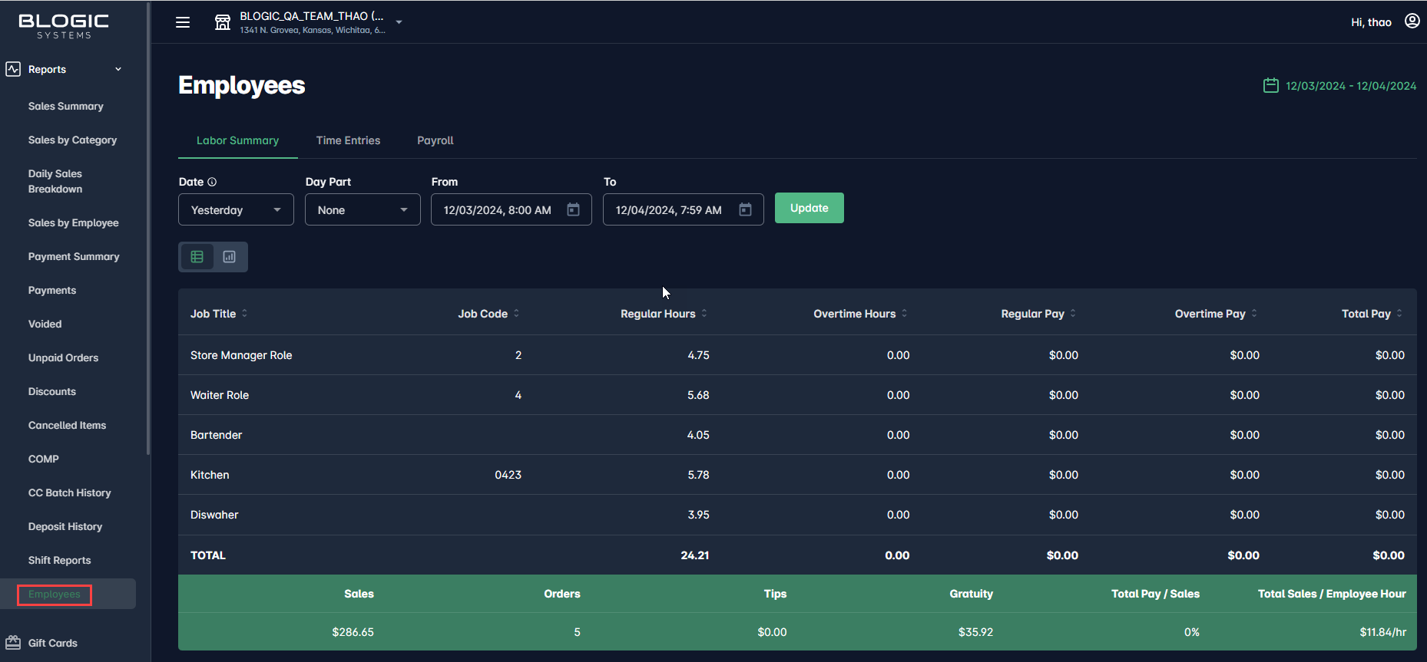Click the Update button
The image size is (1427, 662).
point(809,208)
